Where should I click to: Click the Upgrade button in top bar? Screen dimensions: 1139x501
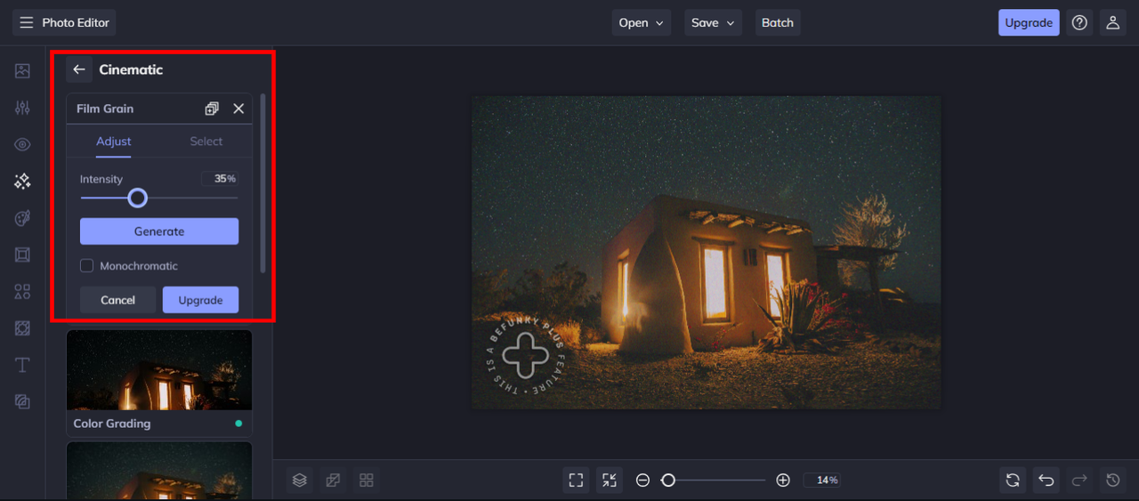tap(1029, 23)
